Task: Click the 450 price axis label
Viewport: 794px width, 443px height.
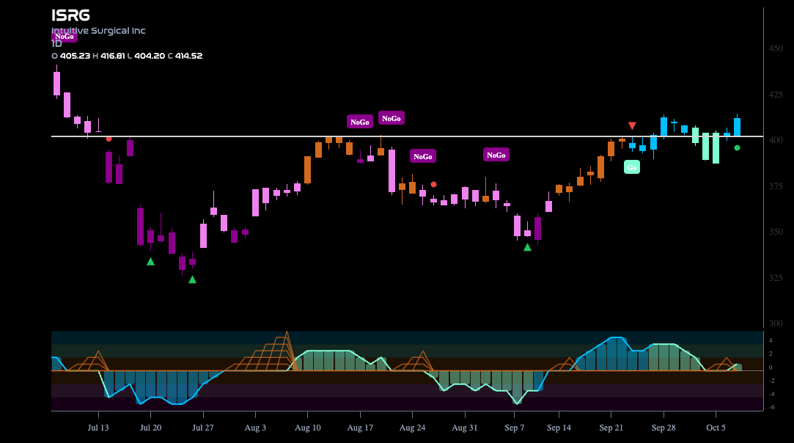Action: 776,48
